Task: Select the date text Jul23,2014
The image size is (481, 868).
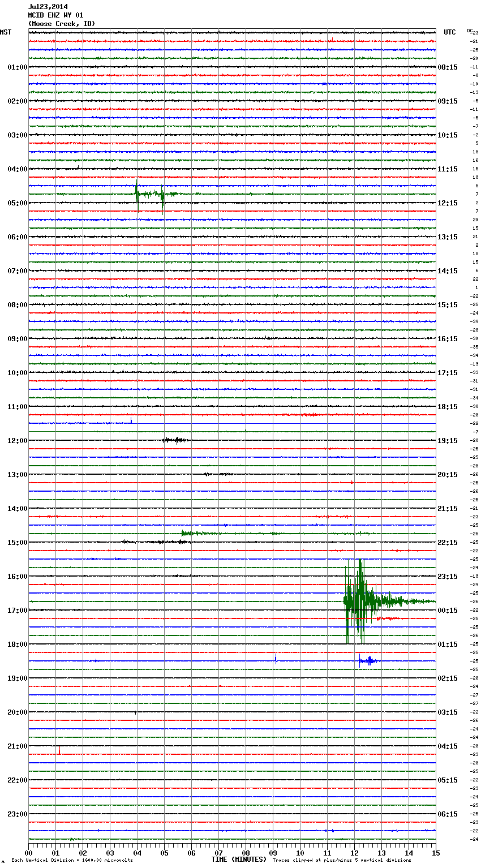Action: (48, 7)
